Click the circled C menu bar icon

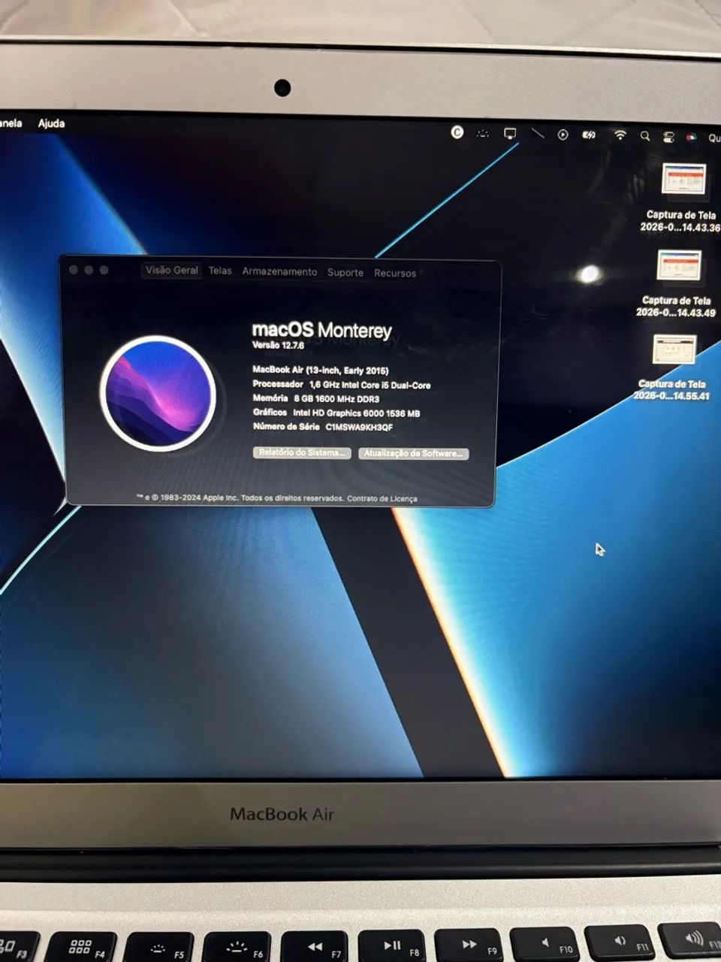(x=457, y=132)
